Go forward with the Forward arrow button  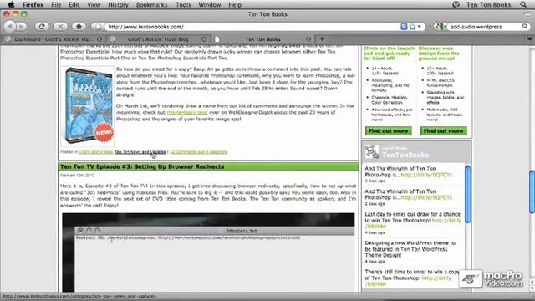(21, 26)
